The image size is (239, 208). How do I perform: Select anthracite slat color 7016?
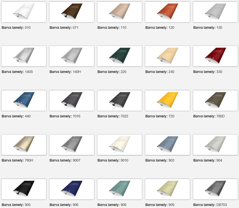[72, 100]
